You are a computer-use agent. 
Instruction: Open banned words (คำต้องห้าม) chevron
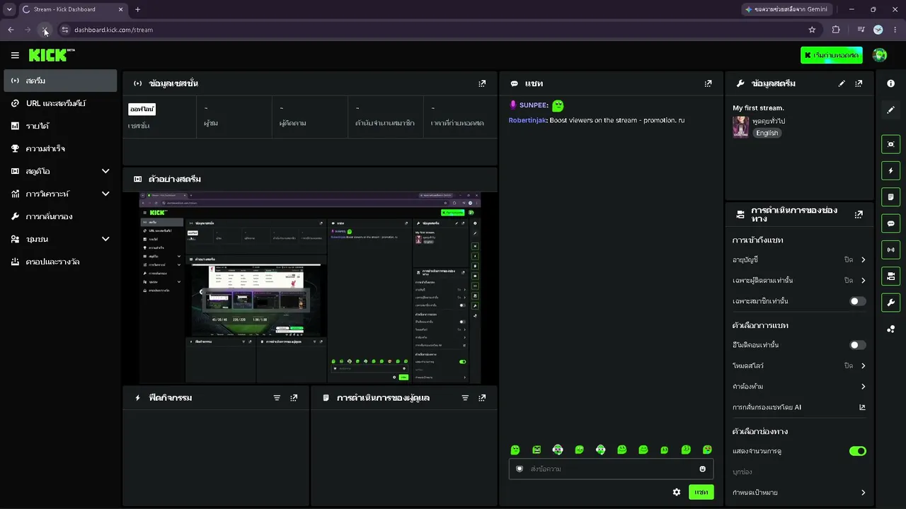(863, 387)
